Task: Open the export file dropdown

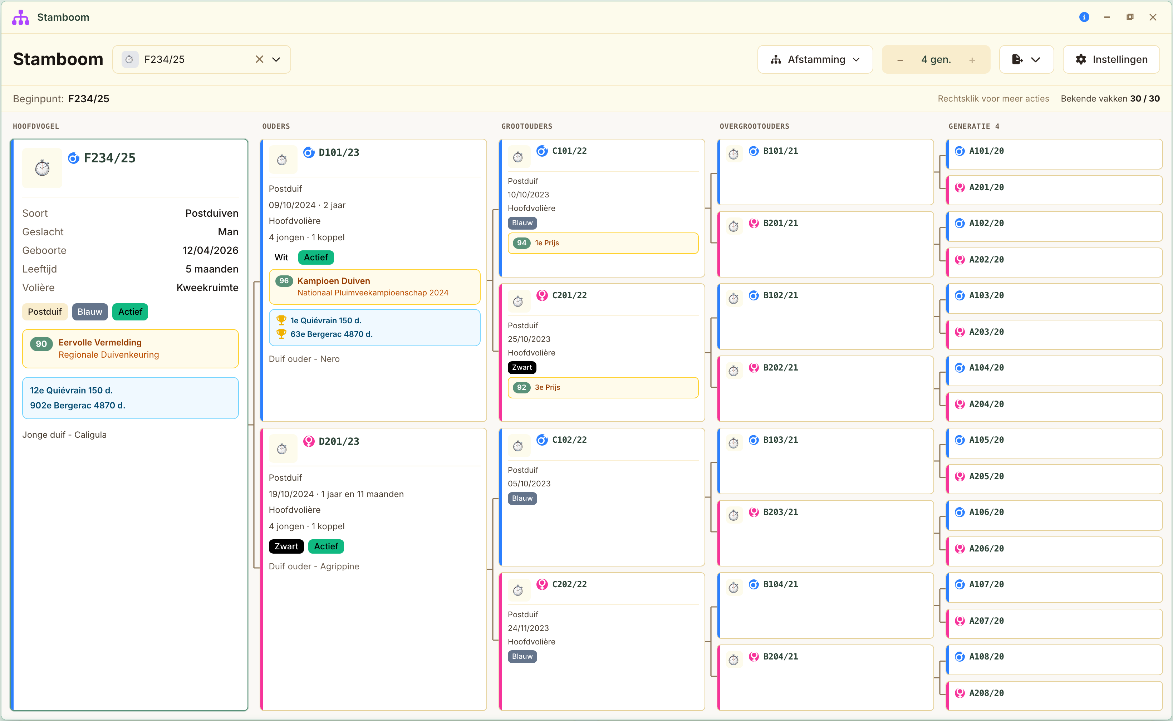Action: click(x=1026, y=59)
